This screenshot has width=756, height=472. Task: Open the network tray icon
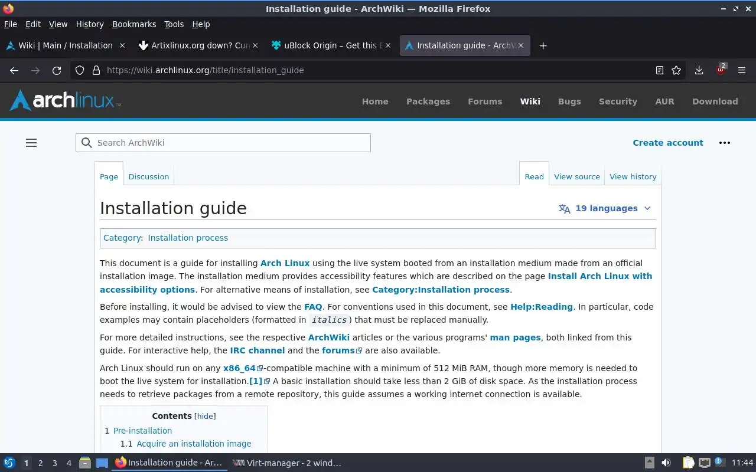(704, 463)
